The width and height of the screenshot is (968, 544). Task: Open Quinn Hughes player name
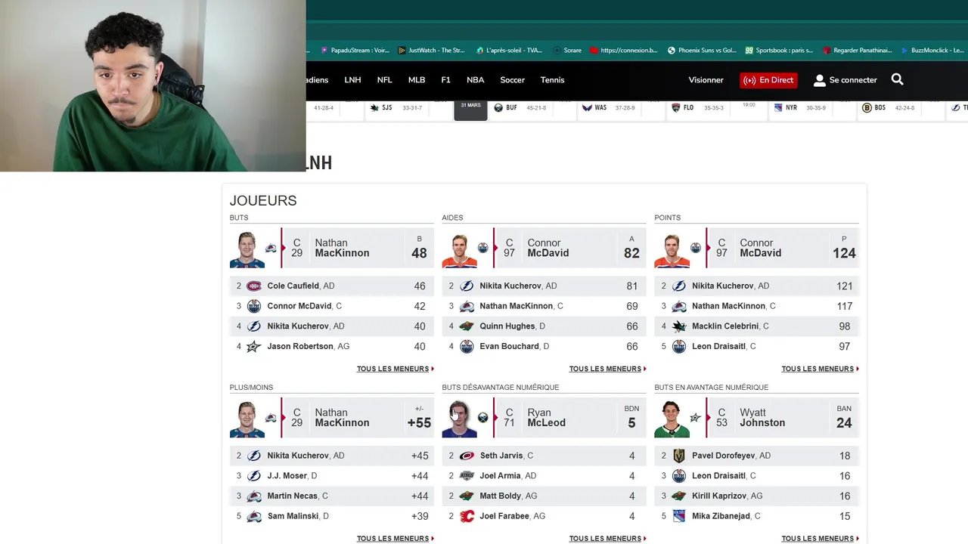pyautogui.click(x=507, y=326)
